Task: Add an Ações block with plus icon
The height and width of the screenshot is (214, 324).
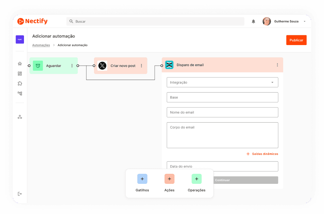Action: pos(169,179)
